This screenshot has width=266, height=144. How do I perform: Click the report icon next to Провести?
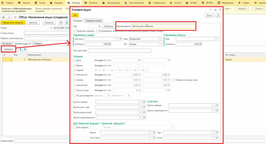pyautogui.click(x=61, y=23)
